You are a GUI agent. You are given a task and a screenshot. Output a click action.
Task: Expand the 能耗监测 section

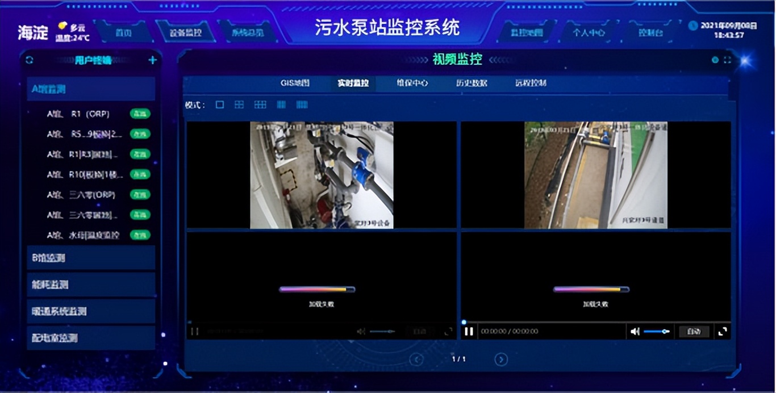(x=90, y=285)
